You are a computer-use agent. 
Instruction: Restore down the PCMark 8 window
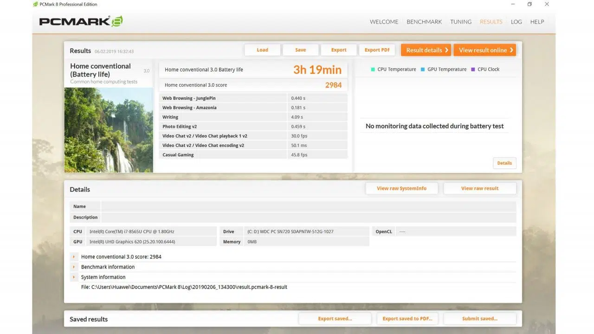(x=529, y=4)
